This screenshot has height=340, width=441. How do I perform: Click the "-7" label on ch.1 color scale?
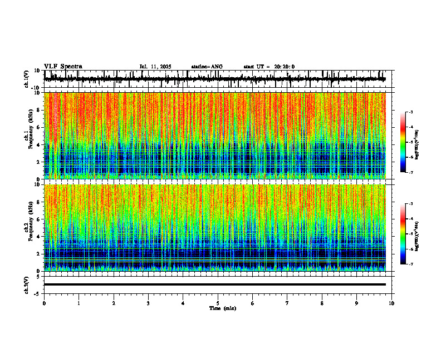coord(411,172)
